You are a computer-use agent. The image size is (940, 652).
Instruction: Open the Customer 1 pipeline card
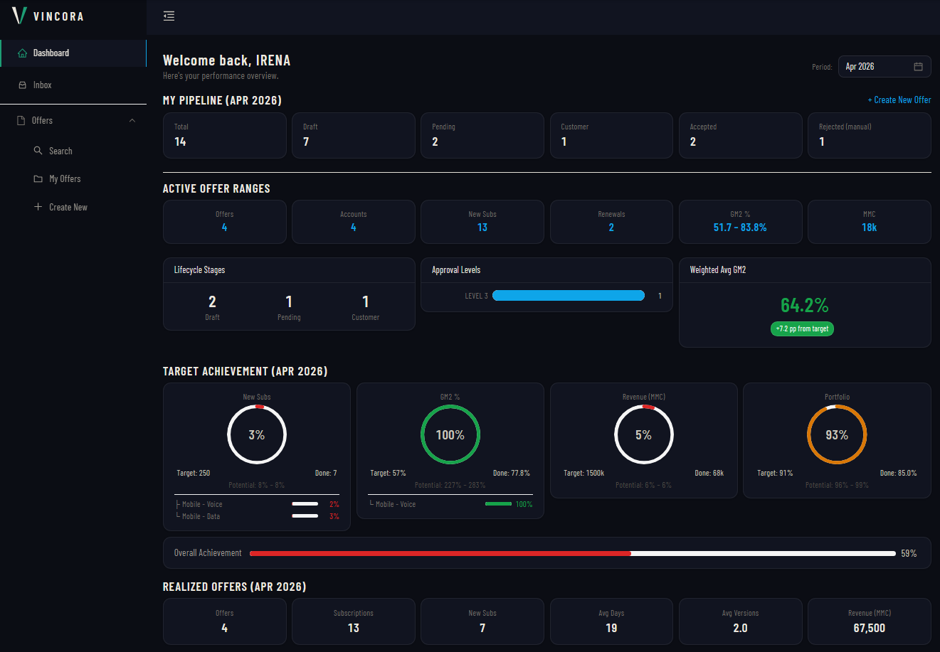(611, 135)
